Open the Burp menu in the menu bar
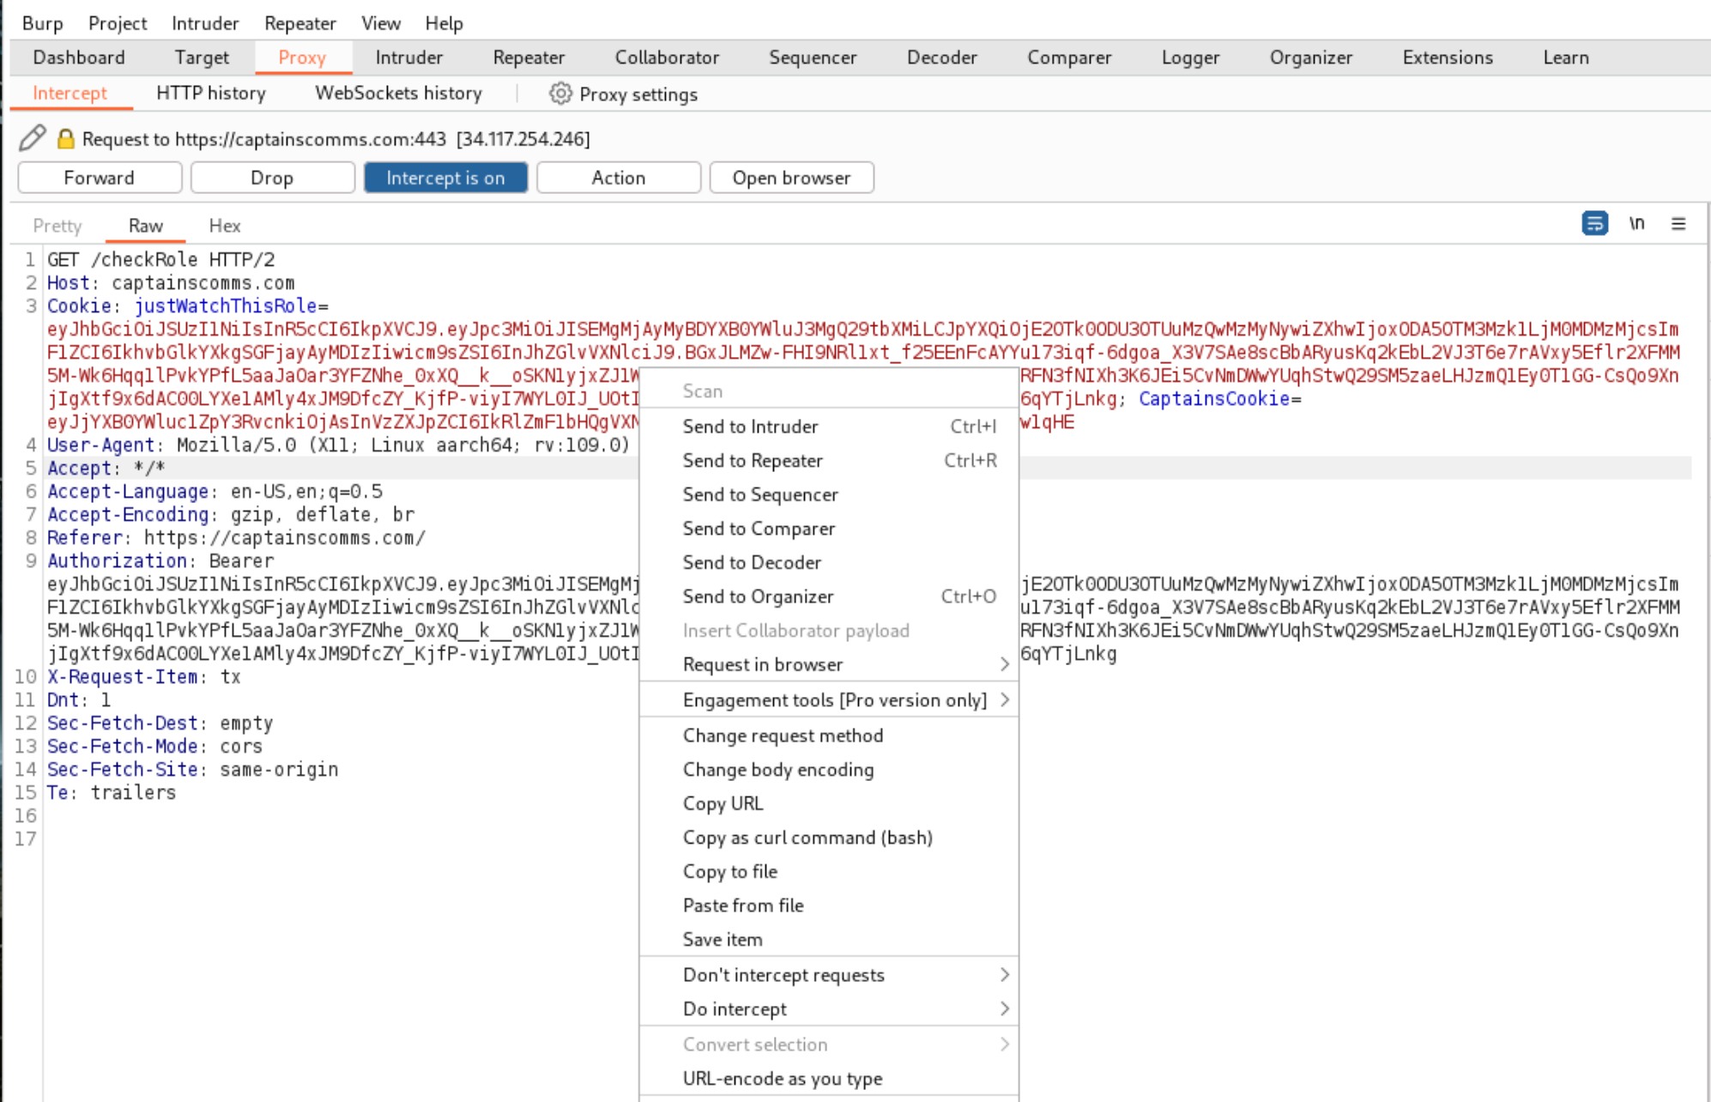The image size is (1711, 1102). [x=42, y=23]
